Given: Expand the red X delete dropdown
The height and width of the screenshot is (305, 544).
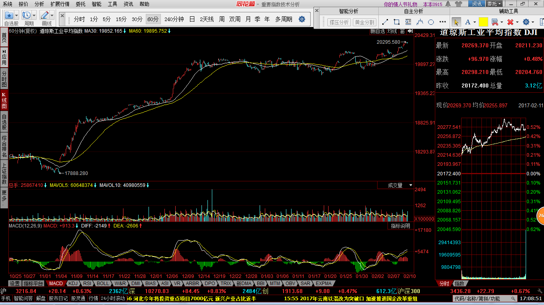Looking at the screenshot, I should point(517,22).
